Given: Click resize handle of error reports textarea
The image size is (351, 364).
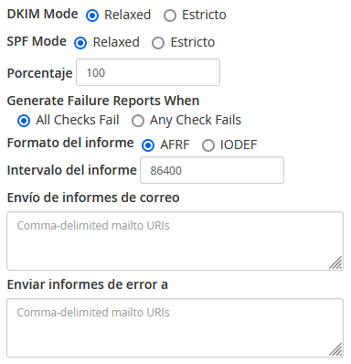Looking at the screenshot, I should (335, 349).
